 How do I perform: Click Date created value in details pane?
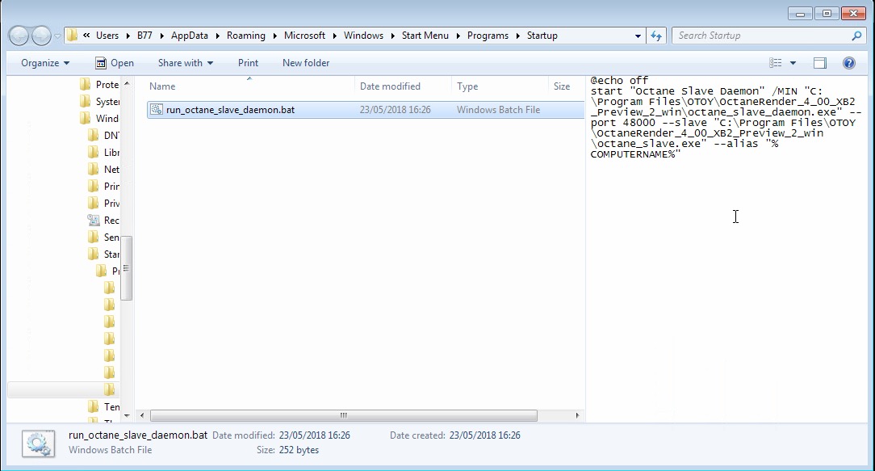(x=485, y=435)
